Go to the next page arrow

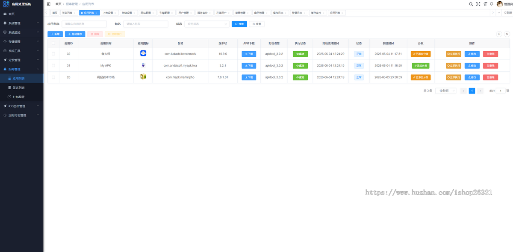pyautogui.click(x=481, y=91)
